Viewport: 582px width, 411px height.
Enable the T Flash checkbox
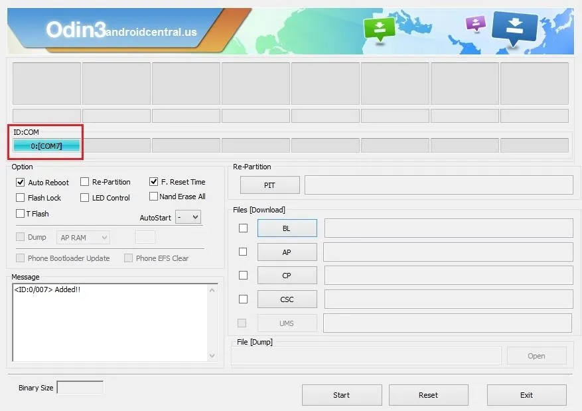(20, 214)
